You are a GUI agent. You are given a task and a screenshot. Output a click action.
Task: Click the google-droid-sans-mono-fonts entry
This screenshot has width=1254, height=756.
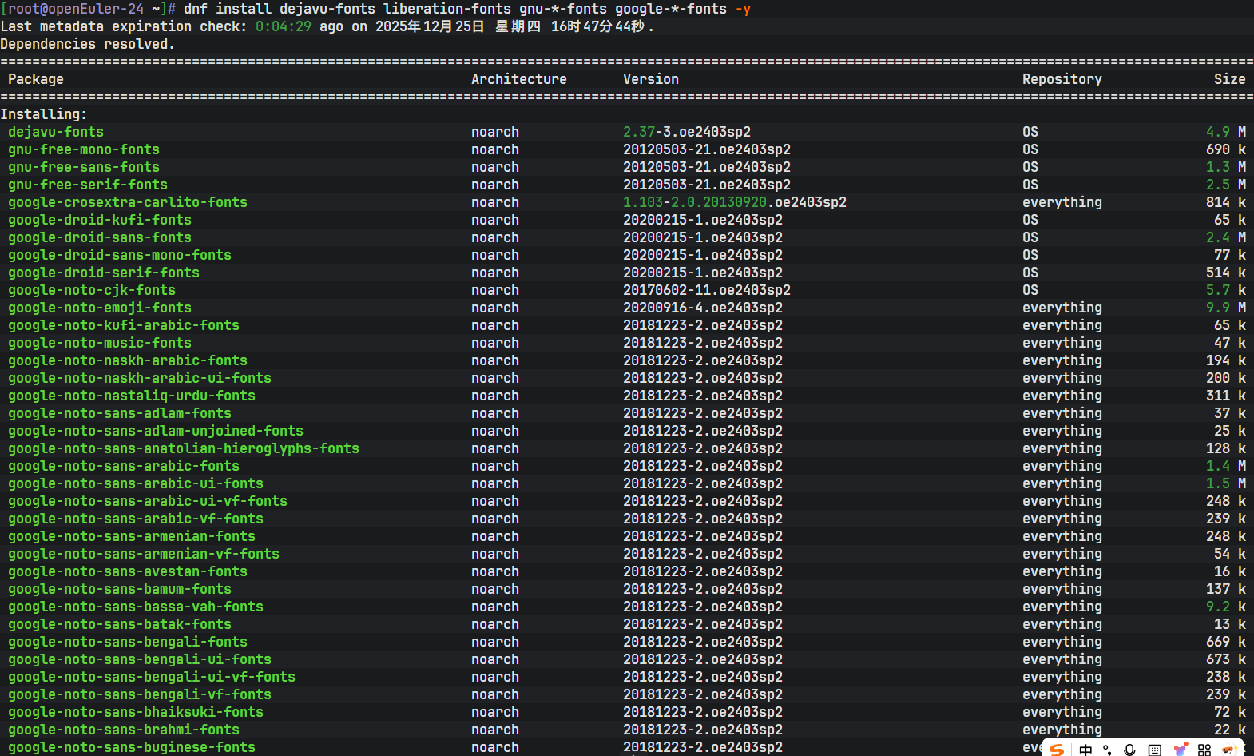point(120,255)
